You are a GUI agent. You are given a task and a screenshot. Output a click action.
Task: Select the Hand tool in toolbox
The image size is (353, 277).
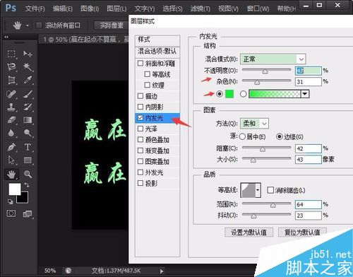click(11, 175)
